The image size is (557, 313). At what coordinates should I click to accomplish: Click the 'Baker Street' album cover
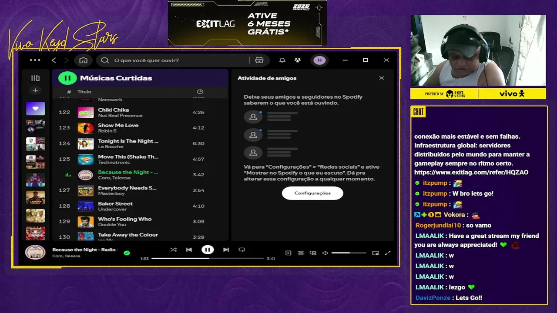point(85,206)
